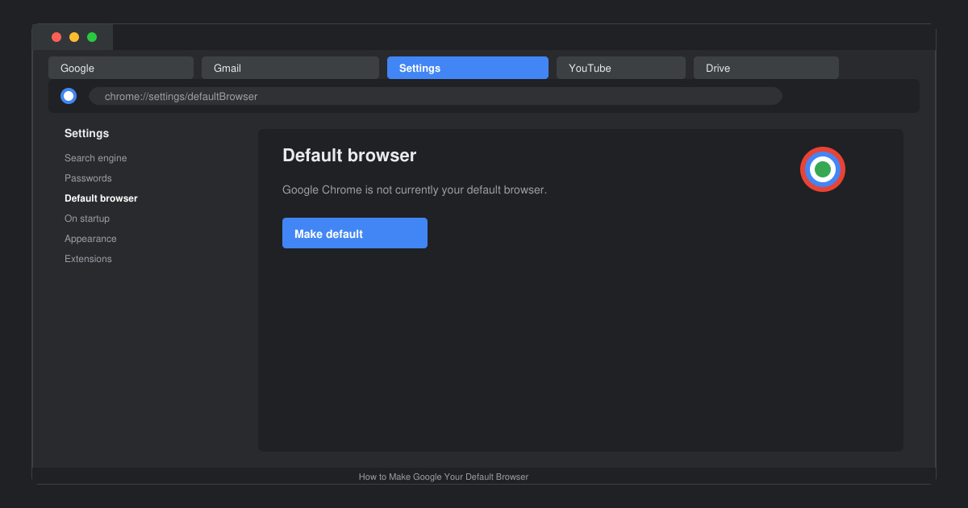The image size is (968, 508).
Task: Click the chrome://settings/defaultBrowser address field
Action: (x=436, y=96)
